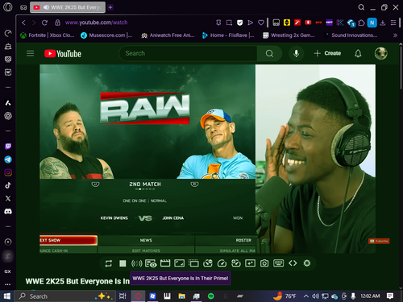Screen dimensions: 403x302
Task: Click the stop square in enhancer toolbar
Action: [123, 263]
